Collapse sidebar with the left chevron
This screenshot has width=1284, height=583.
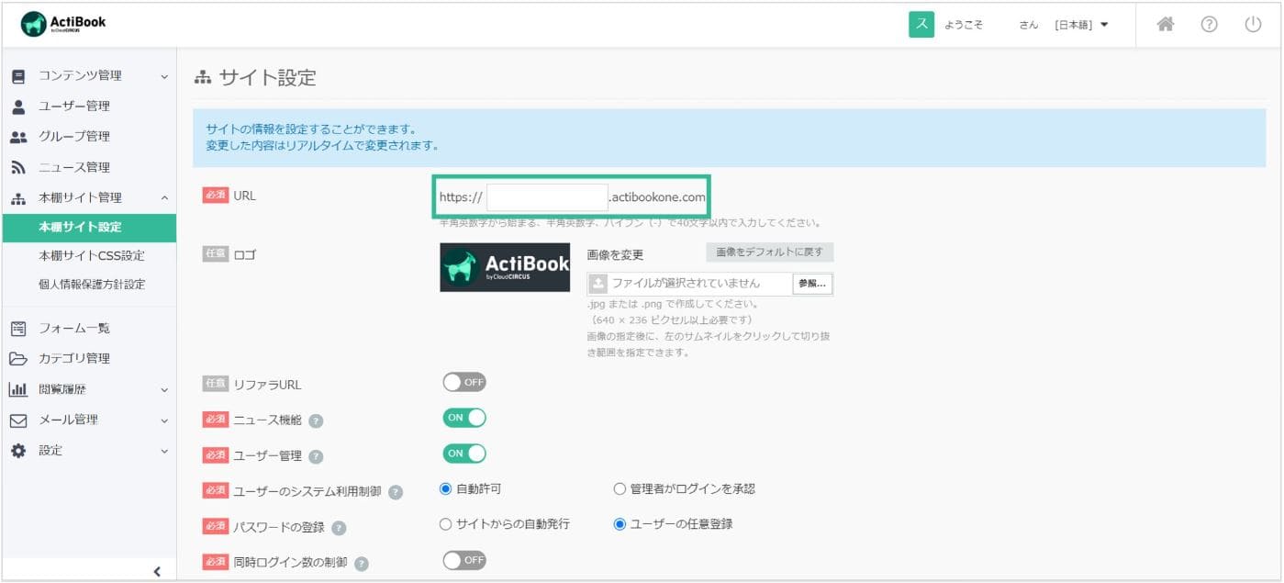click(x=157, y=571)
